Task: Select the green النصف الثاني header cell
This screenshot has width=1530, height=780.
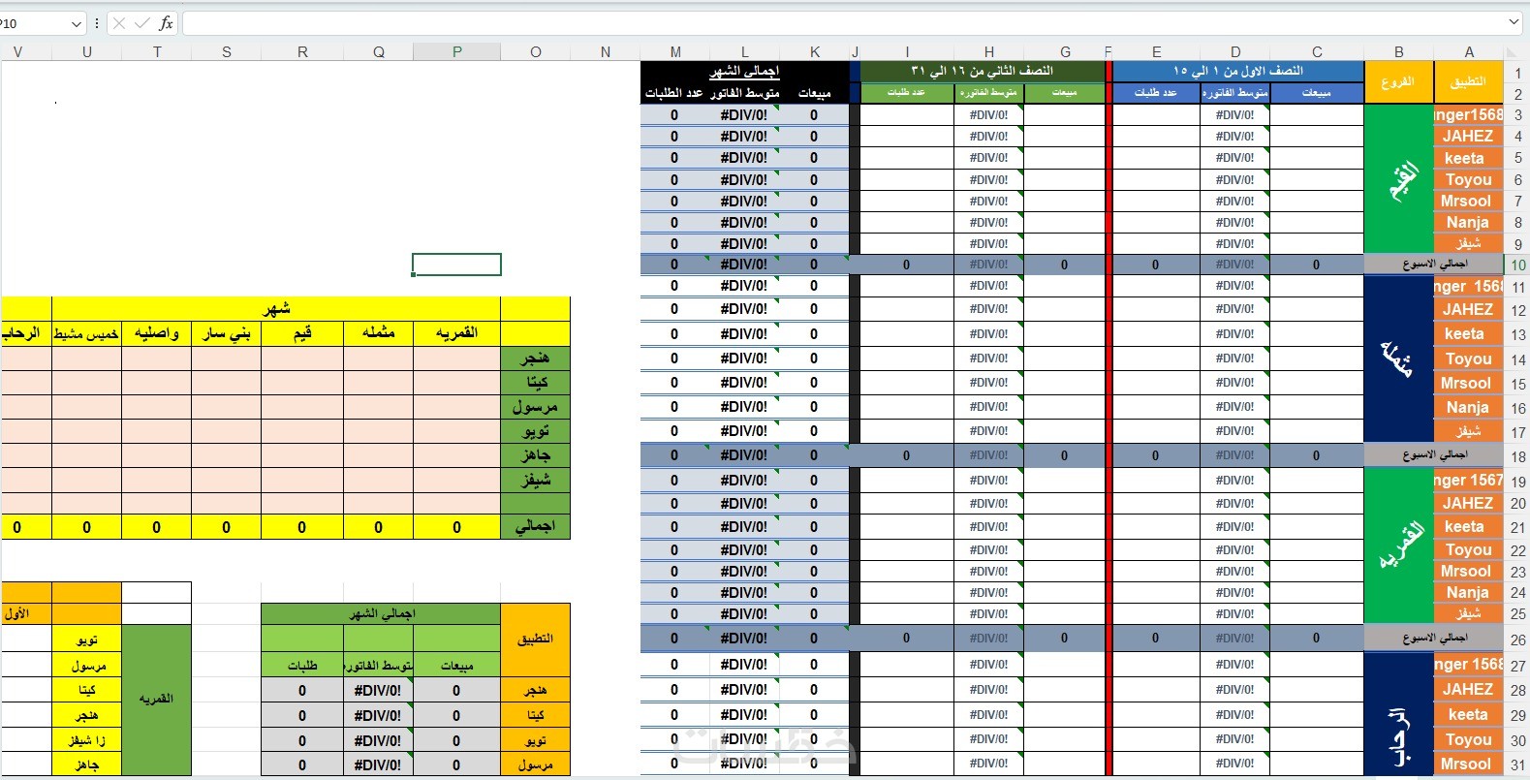Action: pos(982,71)
